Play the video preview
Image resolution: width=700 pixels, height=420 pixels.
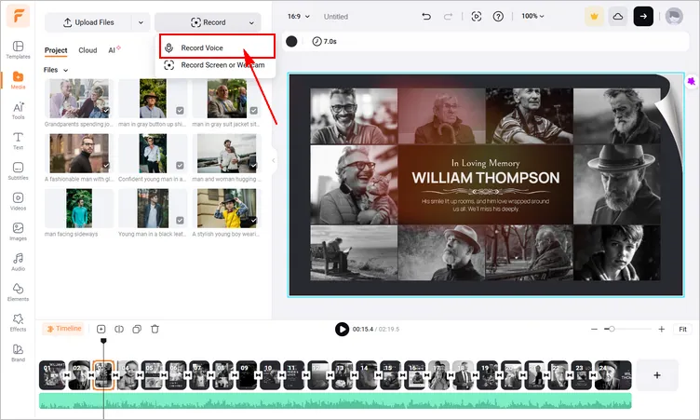point(342,330)
